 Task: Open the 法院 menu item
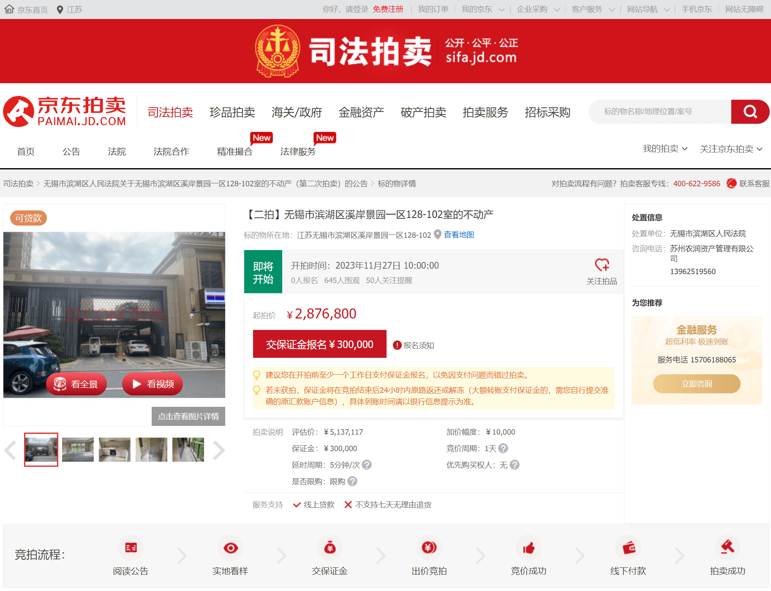click(117, 152)
